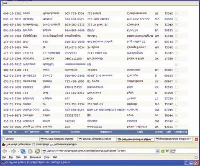Toggle contract checkbox in the Smith123 row

(177, 75)
